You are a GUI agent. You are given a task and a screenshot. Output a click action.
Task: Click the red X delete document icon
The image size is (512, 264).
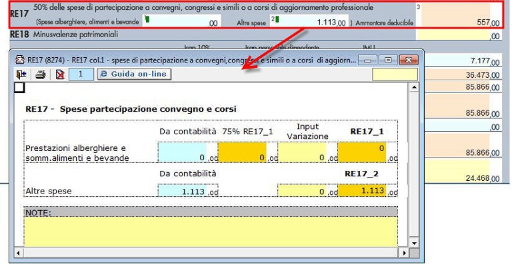(60, 74)
